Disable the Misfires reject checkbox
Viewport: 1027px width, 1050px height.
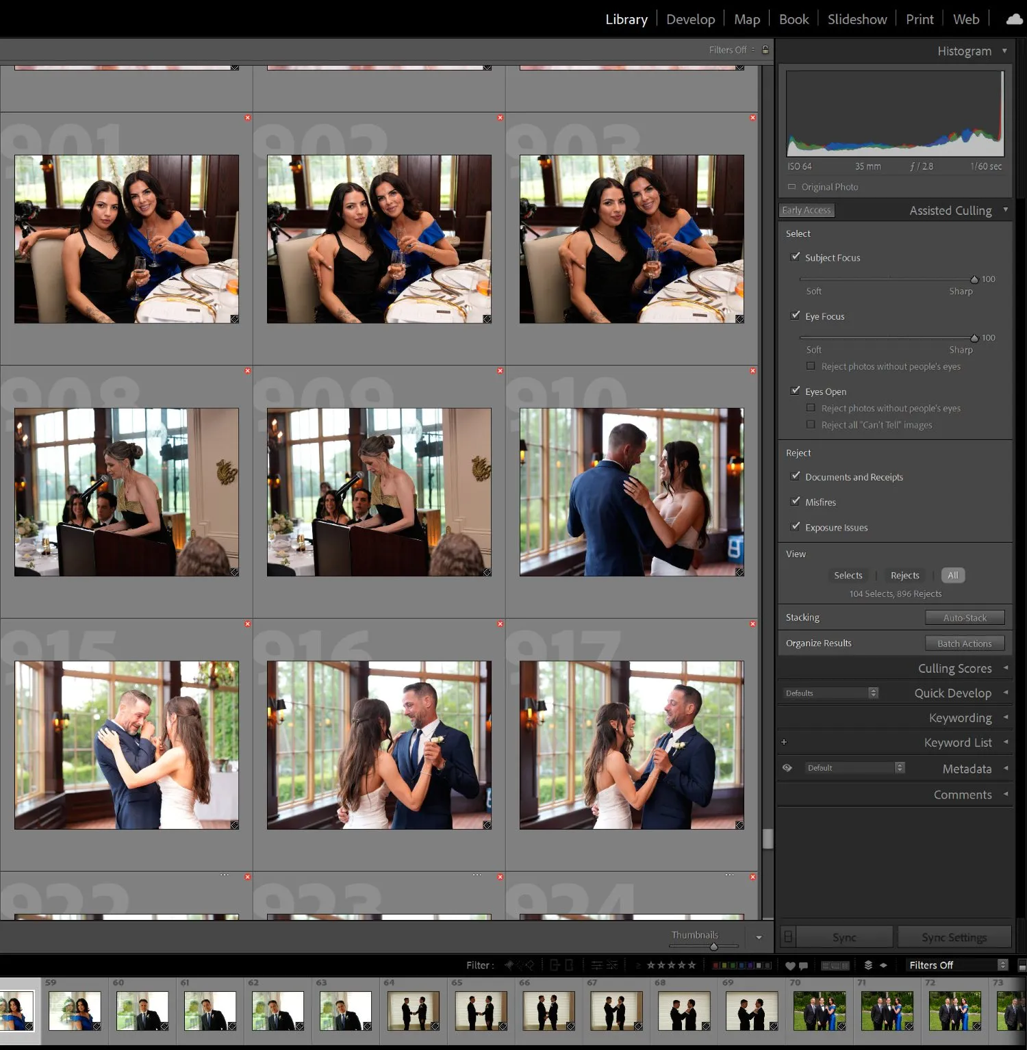point(796,502)
